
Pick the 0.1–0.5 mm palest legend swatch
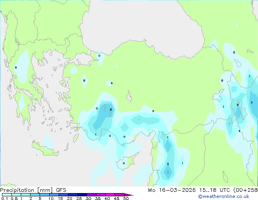(7, 195)
